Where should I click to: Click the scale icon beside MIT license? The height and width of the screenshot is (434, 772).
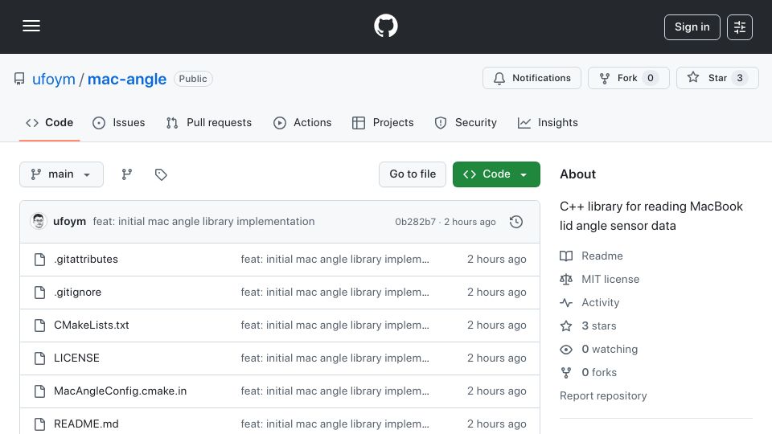coord(566,280)
